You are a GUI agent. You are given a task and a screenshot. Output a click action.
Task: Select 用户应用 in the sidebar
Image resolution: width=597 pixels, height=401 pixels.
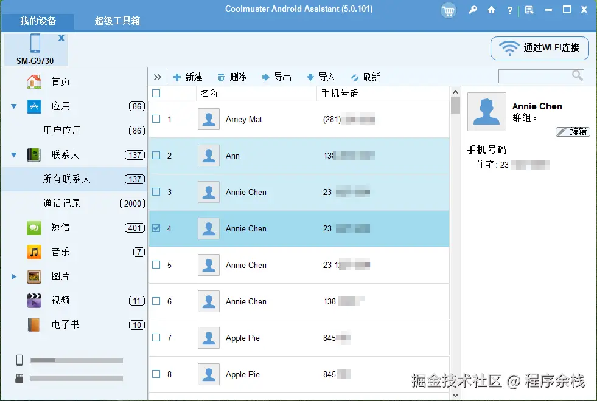point(74,131)
